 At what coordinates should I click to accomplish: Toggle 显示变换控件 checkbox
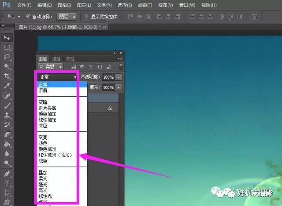86,17
